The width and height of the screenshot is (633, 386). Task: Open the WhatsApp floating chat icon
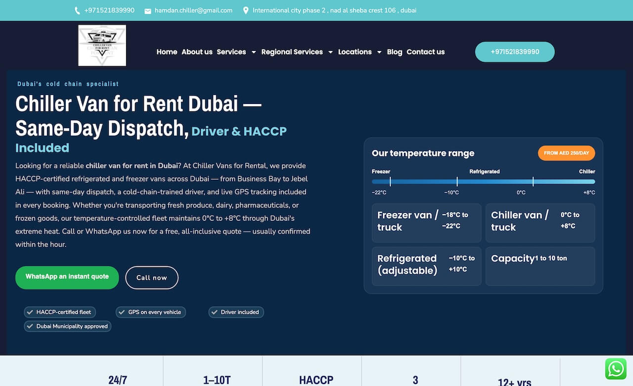pos(616,369)
